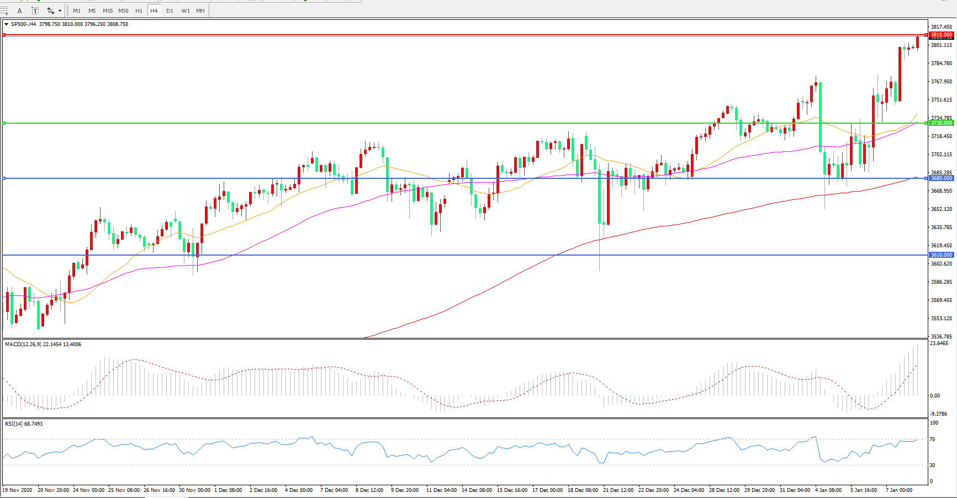Click the green 3730.000 price level label
Image resolution: width=957 pixels, height=498 pixels.
tap(941, 123)
